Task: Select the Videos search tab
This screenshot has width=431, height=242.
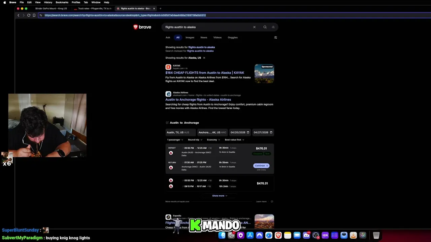Action: pyautogui.click(x=218, y=37)
